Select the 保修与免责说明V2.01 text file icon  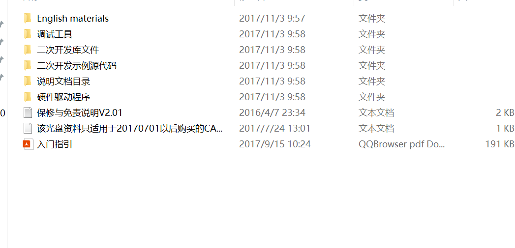tap(28, 113)
